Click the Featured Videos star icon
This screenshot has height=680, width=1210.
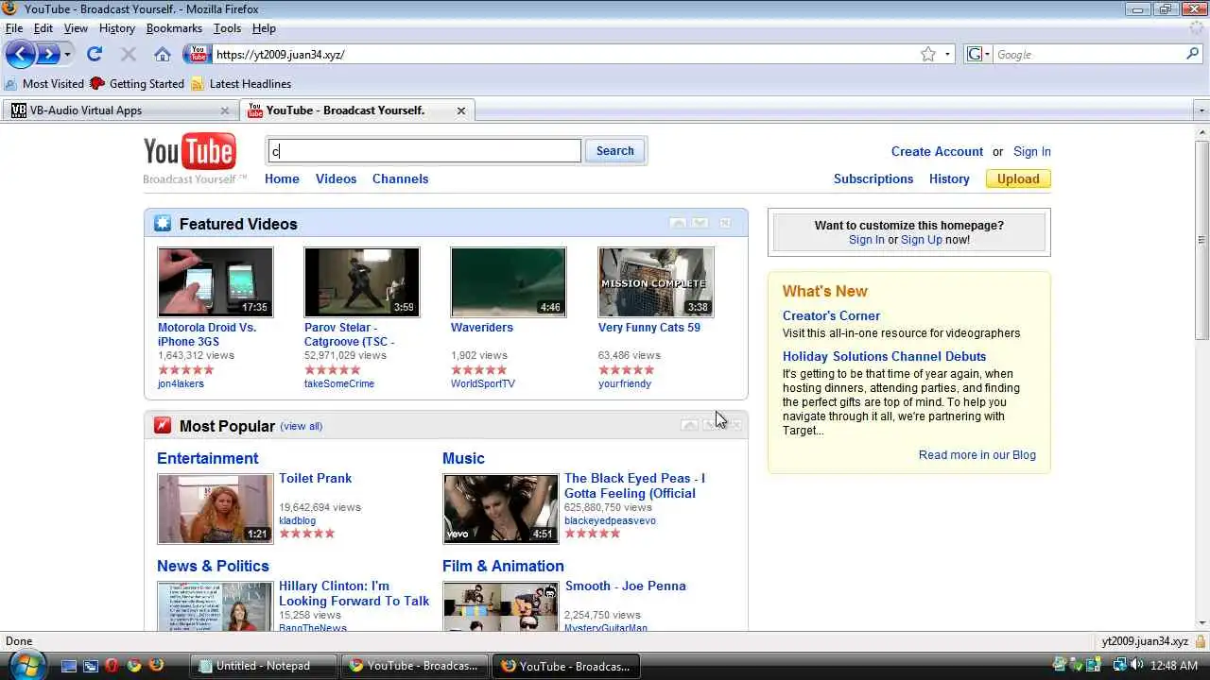pos(163,224)
